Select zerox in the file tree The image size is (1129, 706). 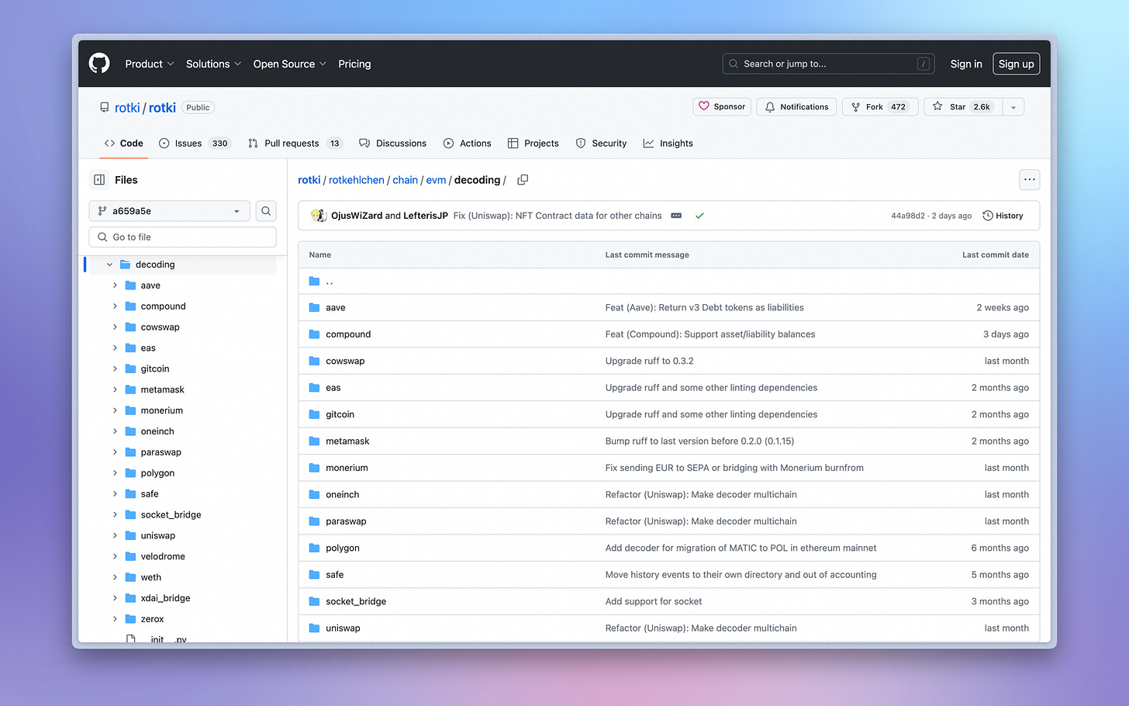coord(152,619)
